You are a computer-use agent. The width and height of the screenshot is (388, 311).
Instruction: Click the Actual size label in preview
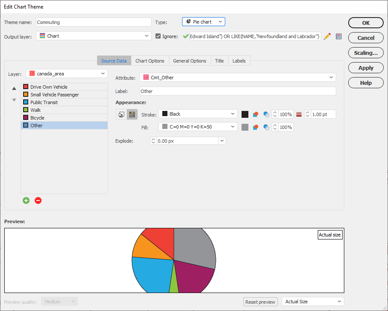pyautogui.click(x=330, y=235)
